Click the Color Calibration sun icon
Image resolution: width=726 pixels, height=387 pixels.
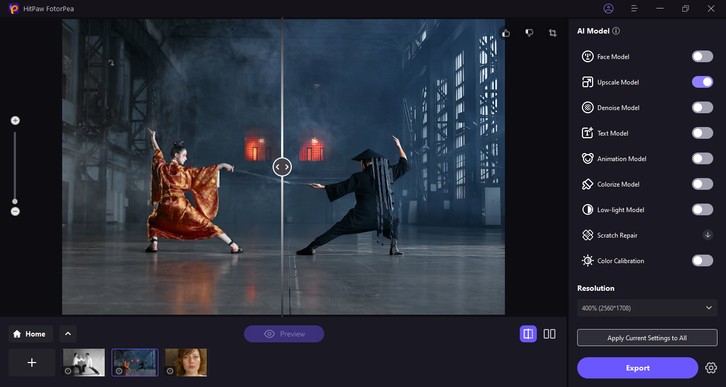587,260
